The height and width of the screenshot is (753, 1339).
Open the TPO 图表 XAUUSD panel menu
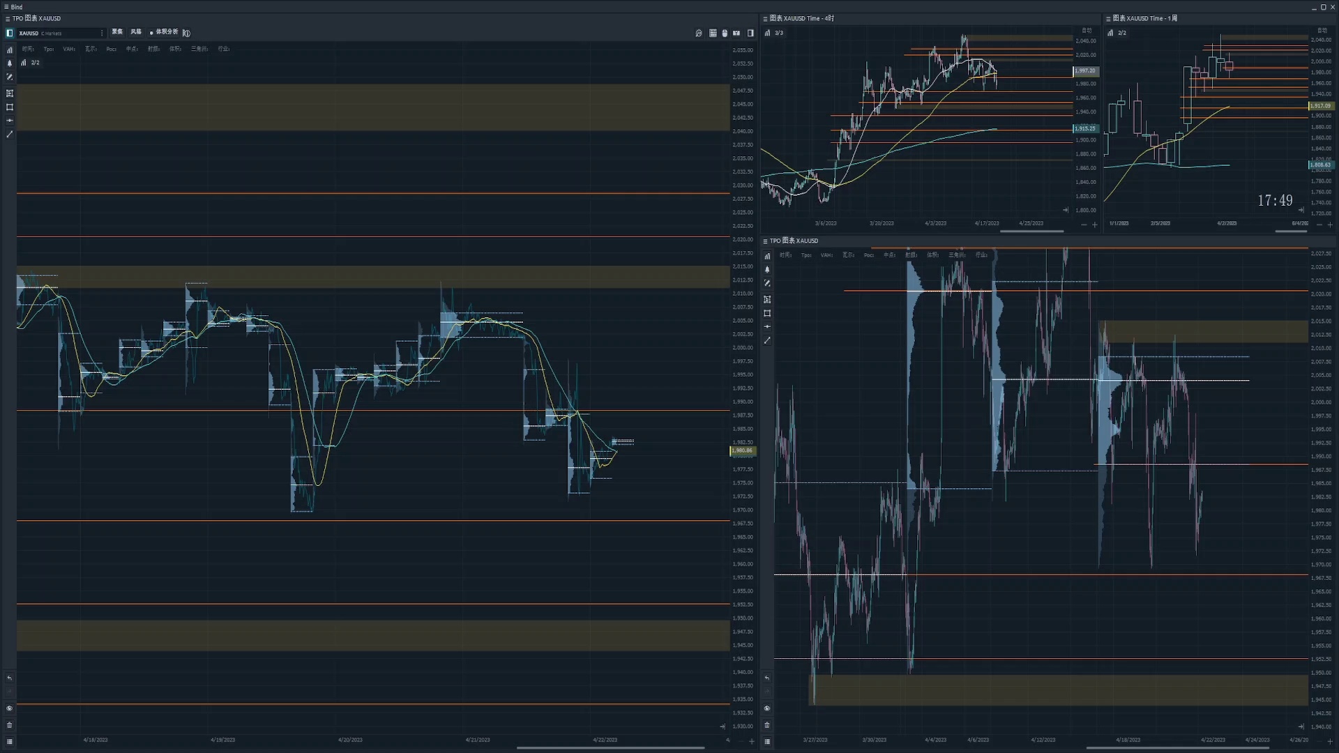(7, 18)
